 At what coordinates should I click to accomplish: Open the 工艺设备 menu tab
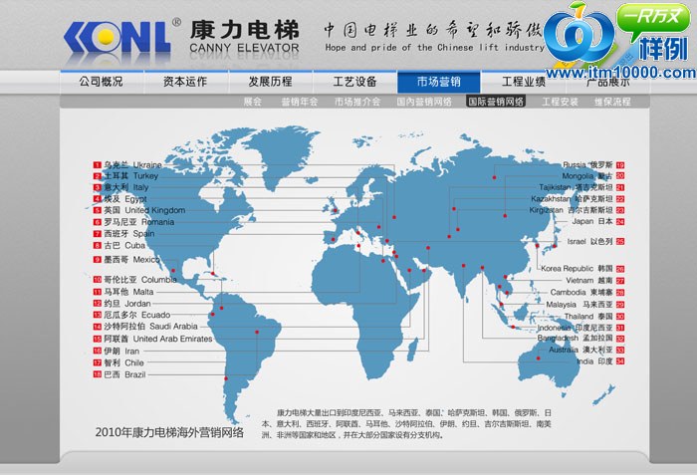[x=354, y=82]
